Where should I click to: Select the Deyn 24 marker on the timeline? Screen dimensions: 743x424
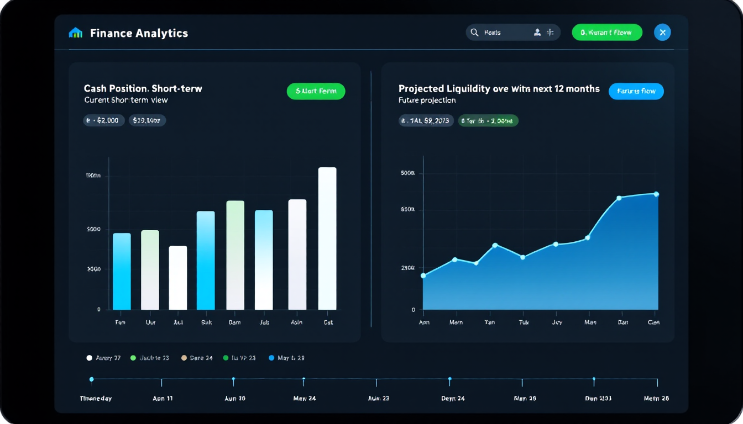pyautogui.click(x=450, y=380)
